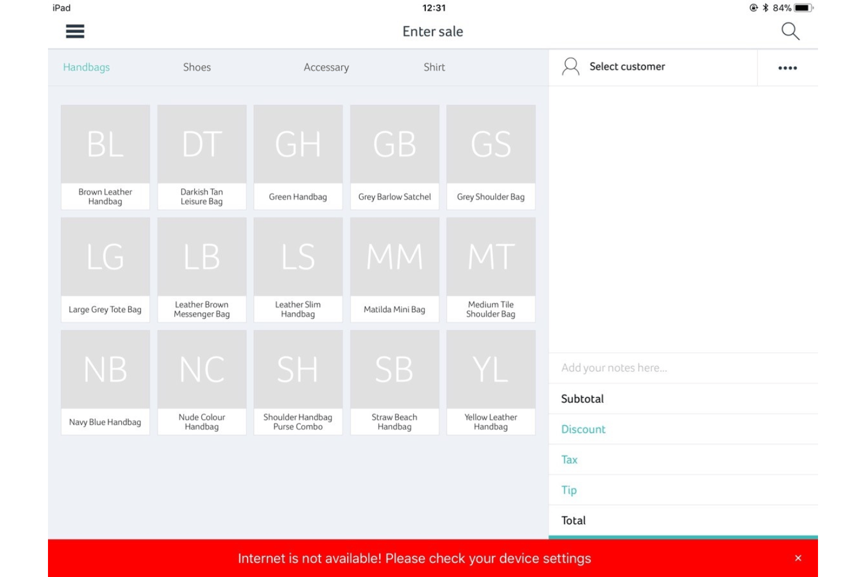Add Matilda Mini Bag to cart
Image resolution: width=866 pixels, height=577 pixels.
click(x=394, y=270)
